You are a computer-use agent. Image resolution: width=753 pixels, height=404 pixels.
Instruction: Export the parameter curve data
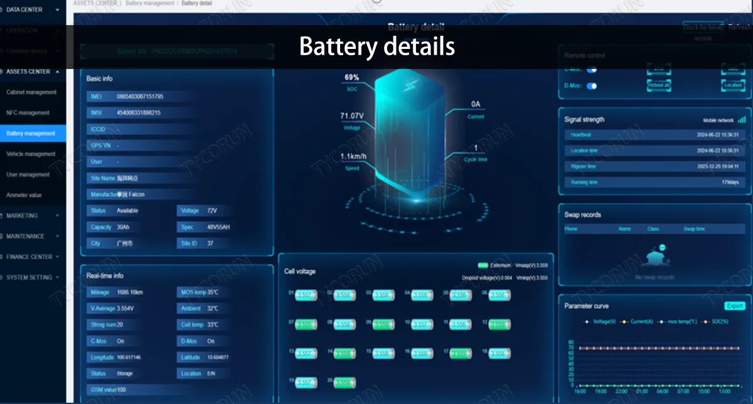click(x=734, y=306)
